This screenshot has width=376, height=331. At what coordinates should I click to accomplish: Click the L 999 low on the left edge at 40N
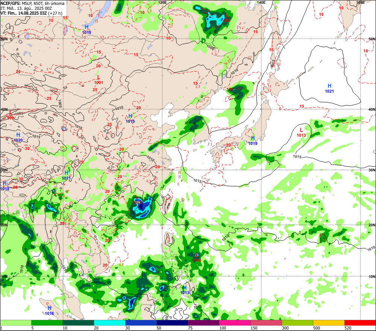pyautogui.click(x=10, y=115)
